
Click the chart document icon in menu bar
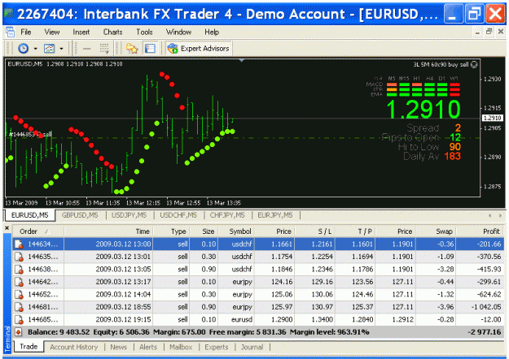pos(10,32)
